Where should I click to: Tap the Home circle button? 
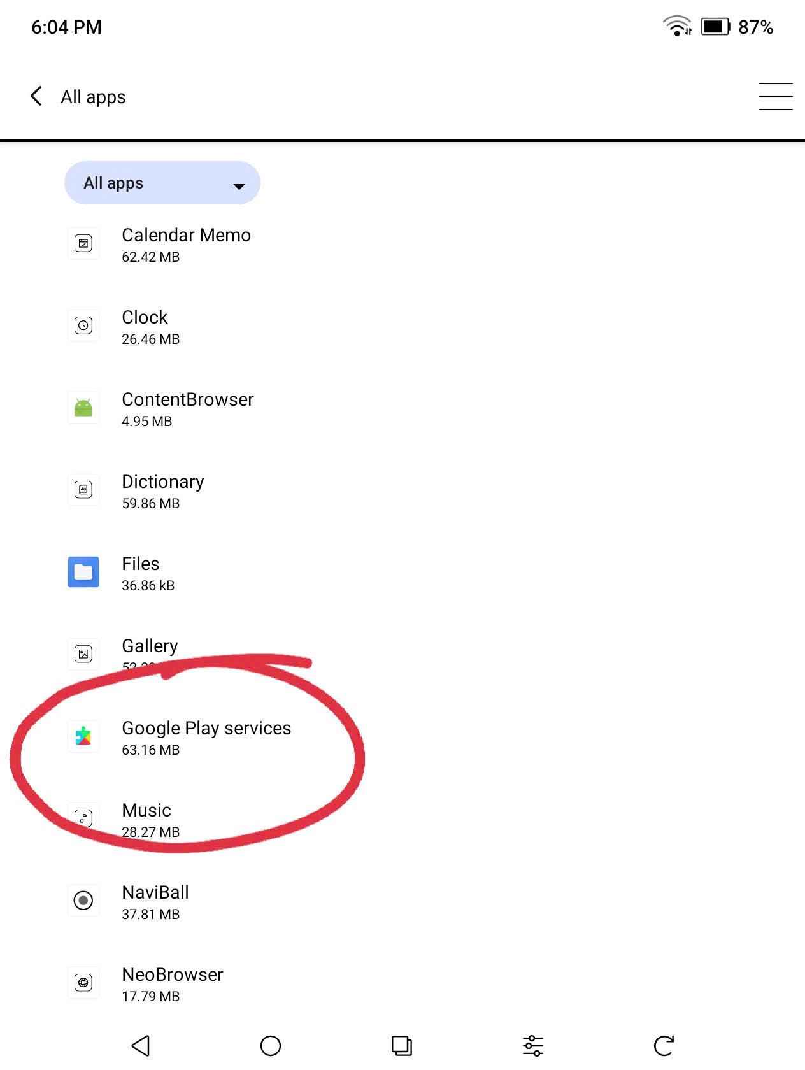click(x=271, y=1045)
